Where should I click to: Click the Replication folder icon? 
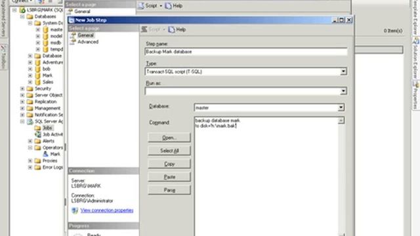pyautogui.click(x=30, y=102)
